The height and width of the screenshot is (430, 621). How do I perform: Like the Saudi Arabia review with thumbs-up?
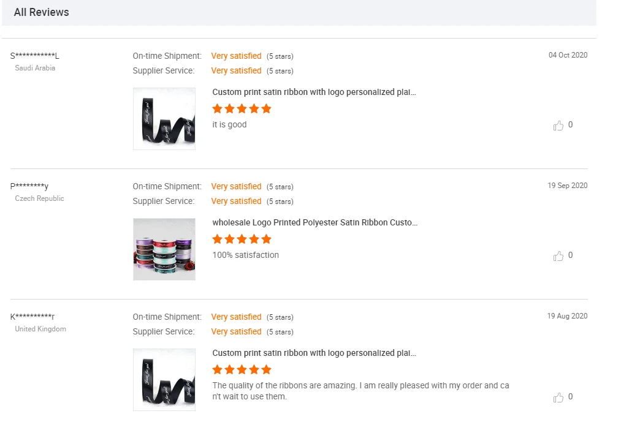point(558,126)
